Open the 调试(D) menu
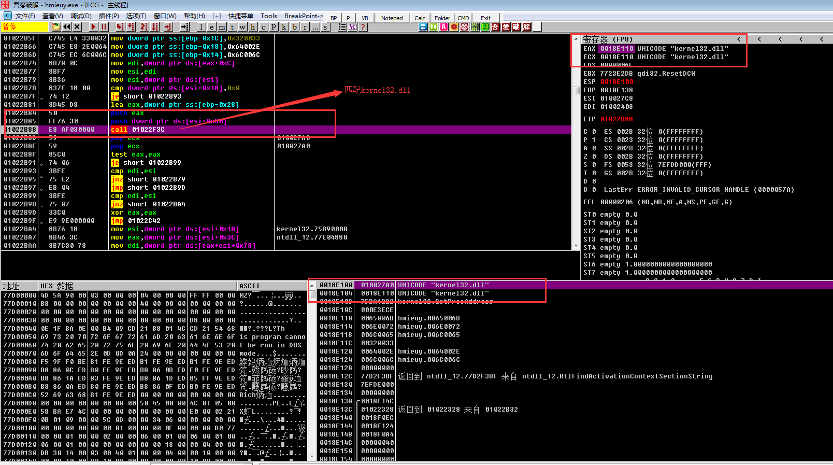 81,16
